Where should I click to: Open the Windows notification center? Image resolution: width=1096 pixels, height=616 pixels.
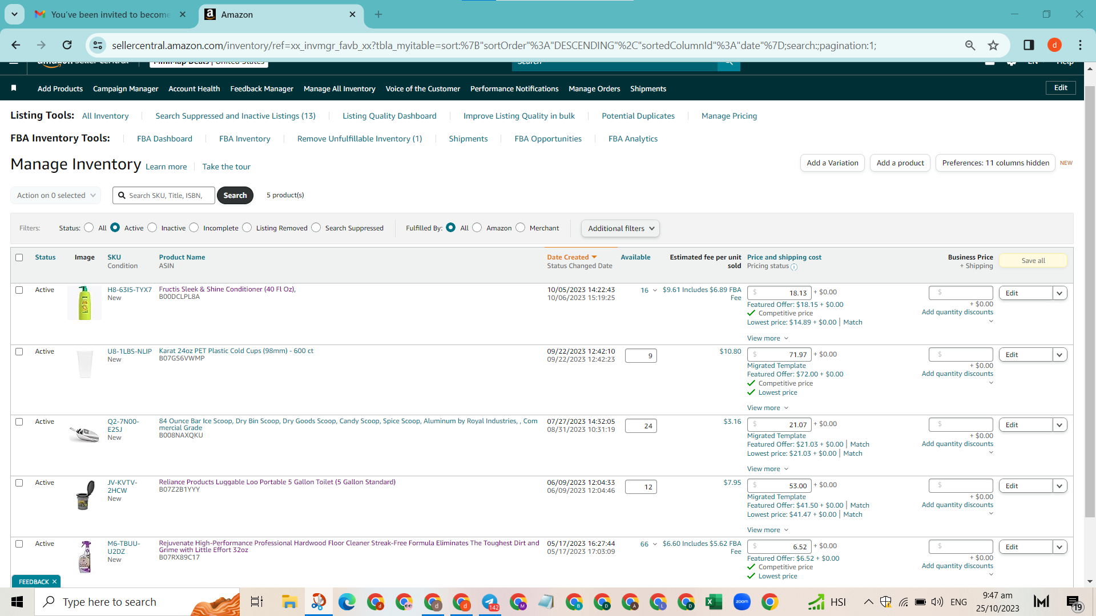tap(1073, 602)
